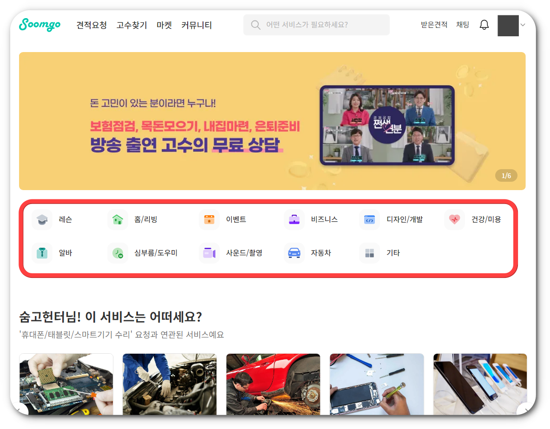Open the 디자인/개발 category
The image size is (550, 429).
pos(369,219)
